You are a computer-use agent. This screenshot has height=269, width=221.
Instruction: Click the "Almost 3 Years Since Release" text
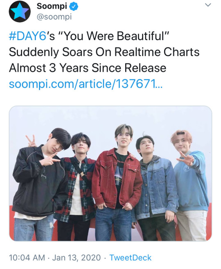[88, 68]
